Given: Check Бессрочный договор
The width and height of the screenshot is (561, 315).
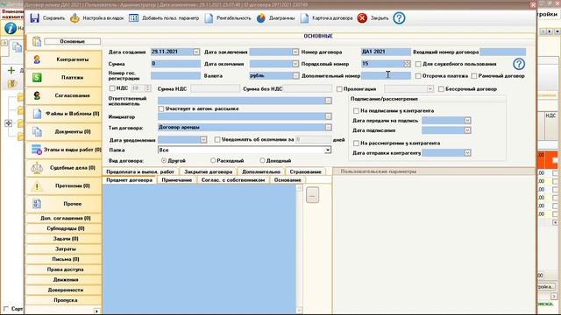Looking at the screenshot, I should tap(441, 89).
